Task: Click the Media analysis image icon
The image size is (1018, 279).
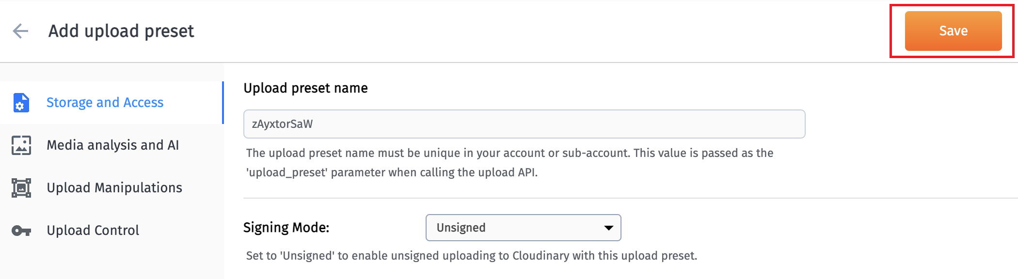Action: (x=21, y=145)
